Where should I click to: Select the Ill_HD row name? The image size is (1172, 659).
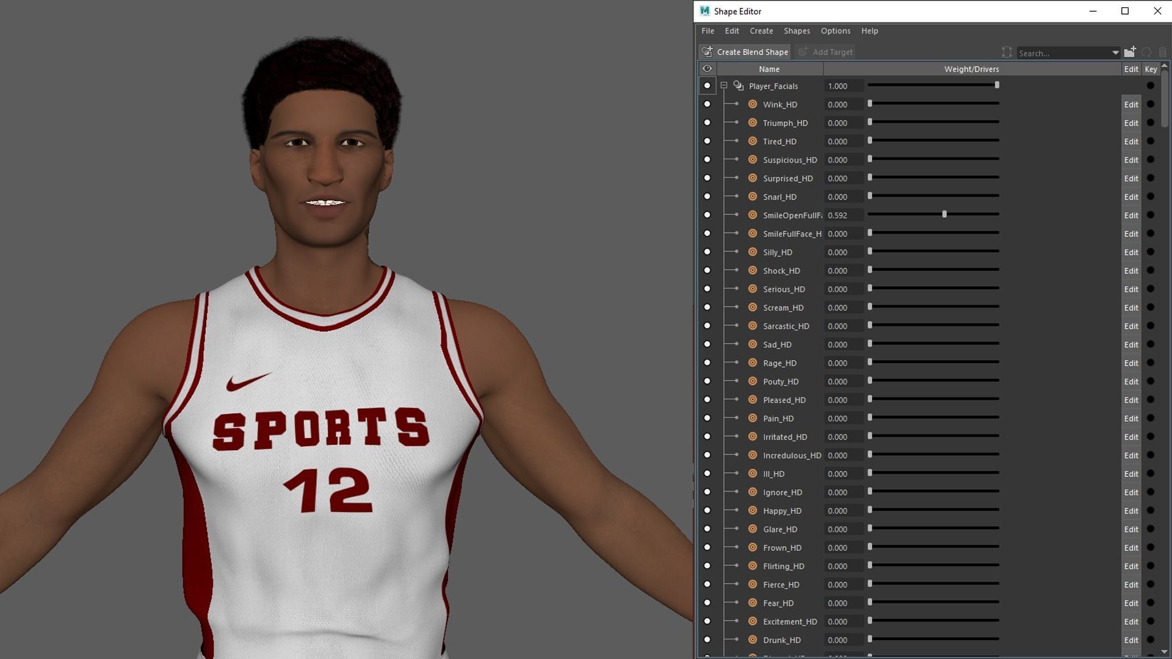pyautogui.click(x=773, y=474)
